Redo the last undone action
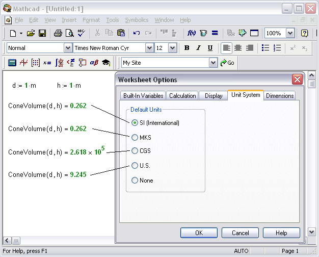Viewport: 319px width, 257px height. pos(148,33)
